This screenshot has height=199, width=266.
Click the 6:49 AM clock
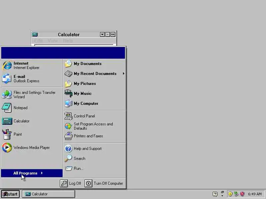coord(255,194)
